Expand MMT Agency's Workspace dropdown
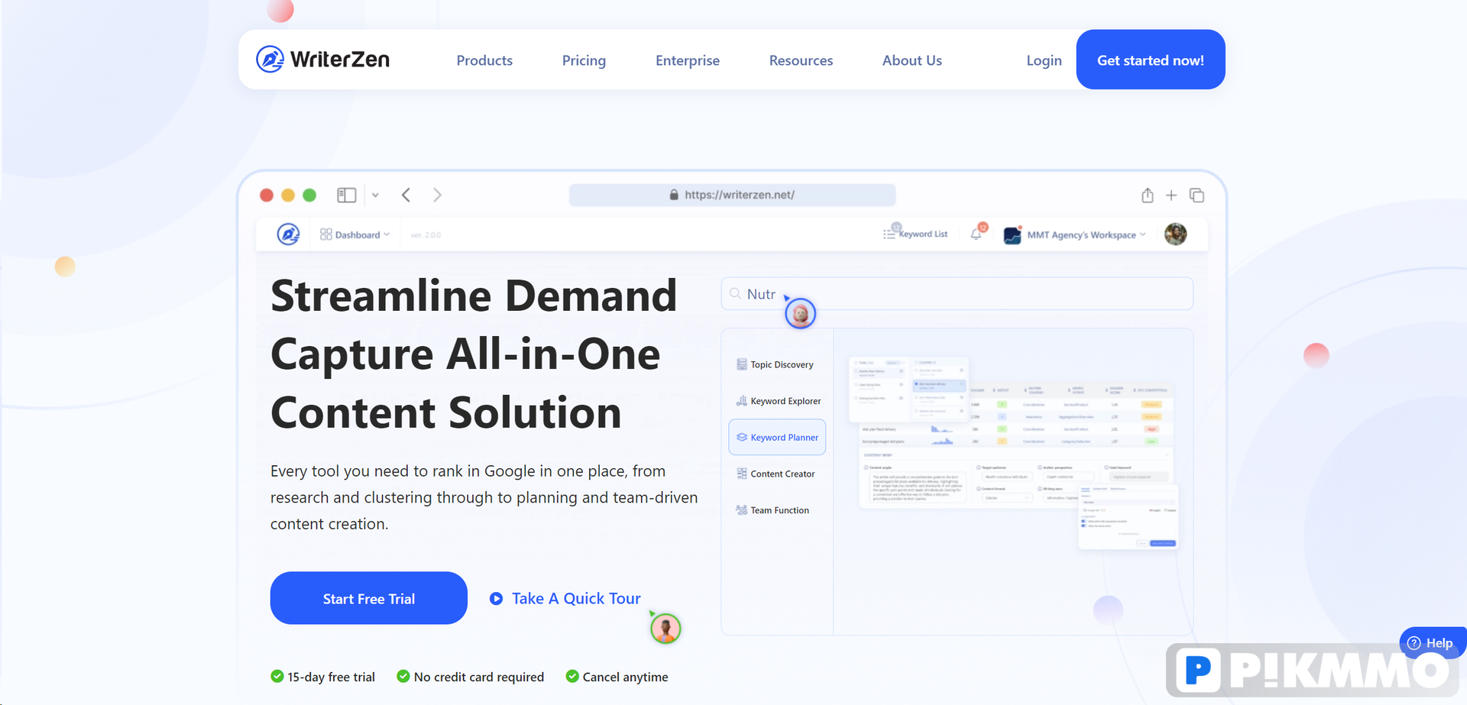The width and height of the screenshot is (1467, 705). [x=1075, y=234]
